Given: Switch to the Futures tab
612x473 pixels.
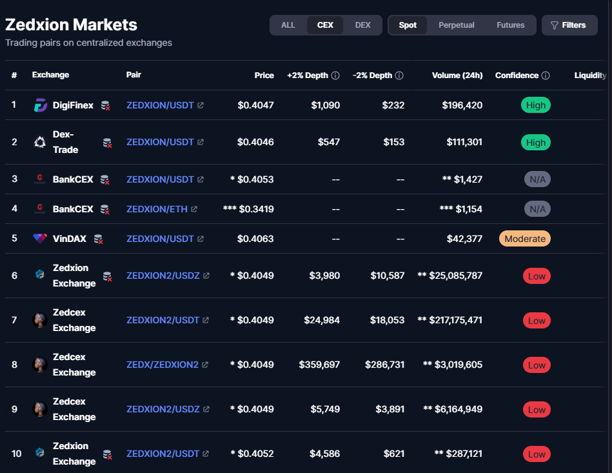Looking at the screenshot, I should (x=510, y=25).
